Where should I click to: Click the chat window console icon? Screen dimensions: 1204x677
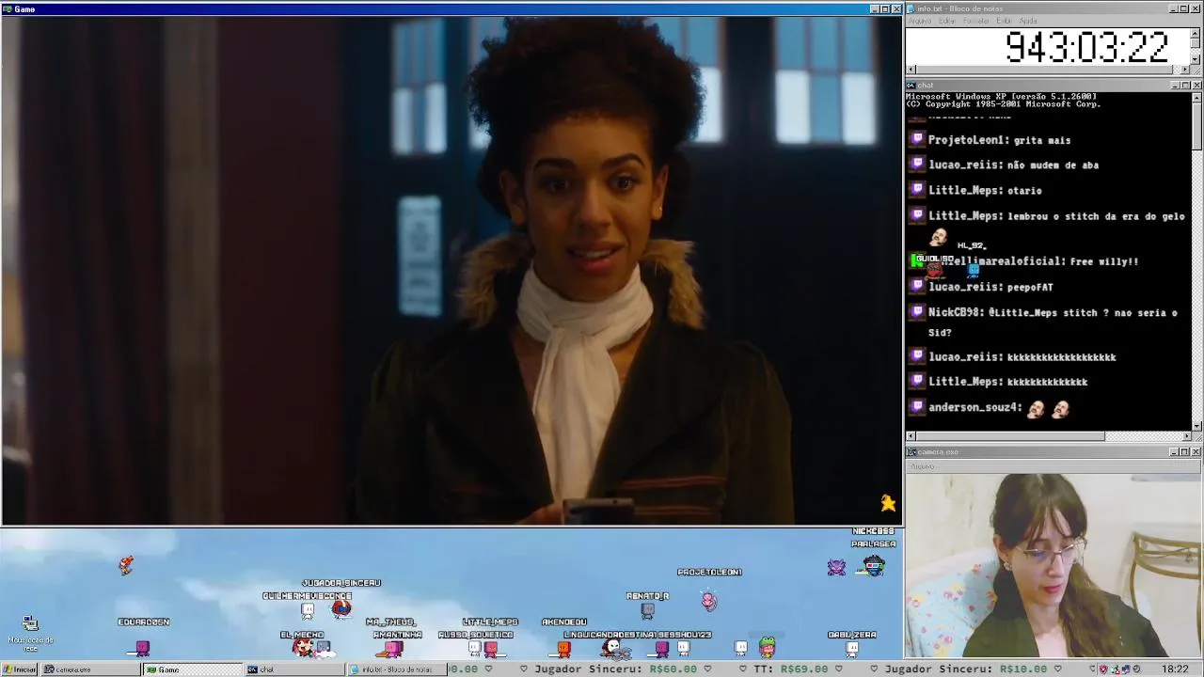(911, 86)
